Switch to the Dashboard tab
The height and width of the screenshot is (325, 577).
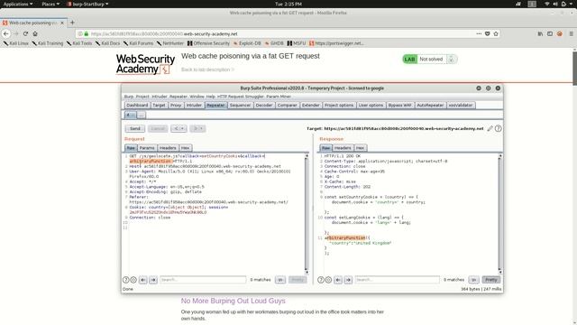137,105
